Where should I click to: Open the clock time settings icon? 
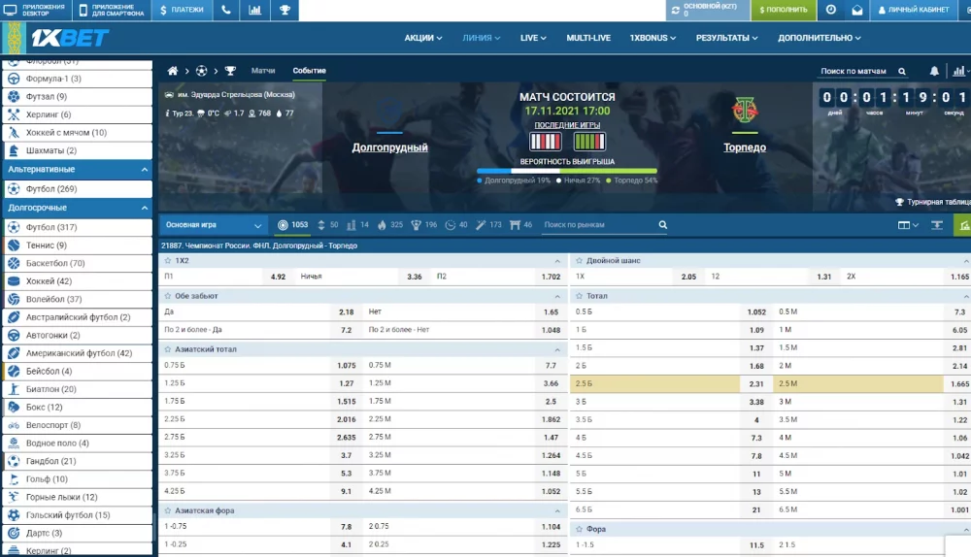pos(830,10)
